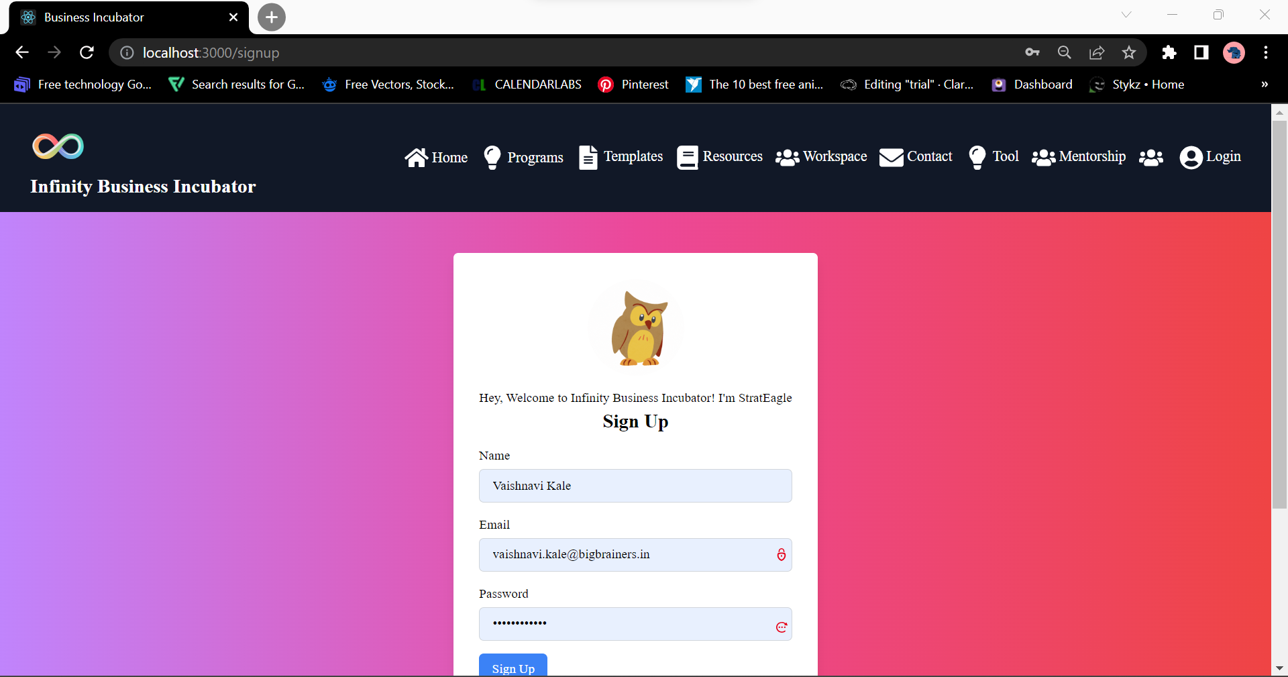
Task: Expand hidden bookmarks with chevron
Action: click(x=1265, y=85)
